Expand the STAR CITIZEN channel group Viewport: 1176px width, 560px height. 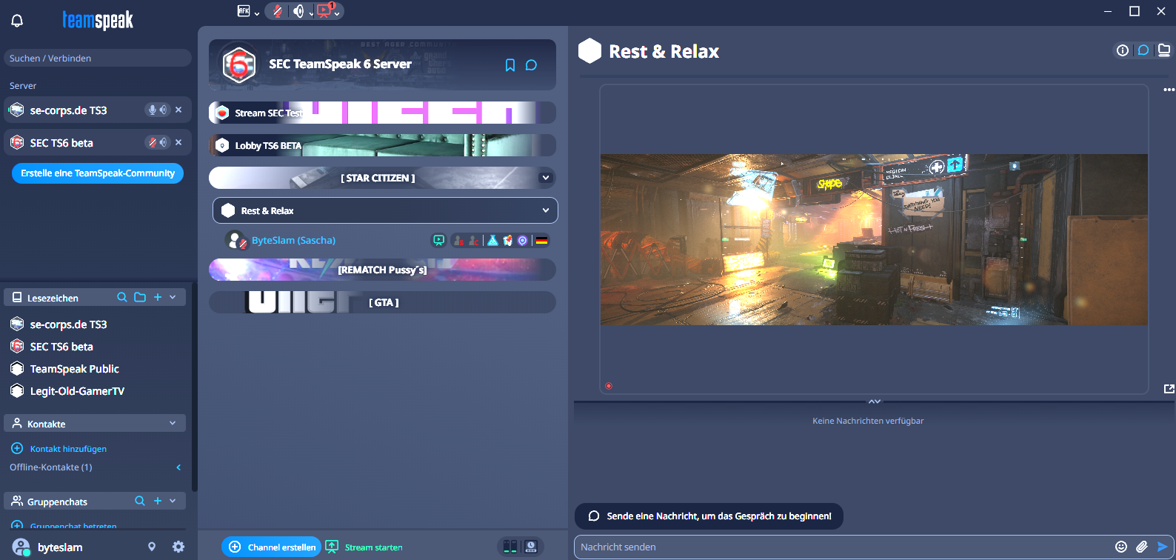point(546,178)
